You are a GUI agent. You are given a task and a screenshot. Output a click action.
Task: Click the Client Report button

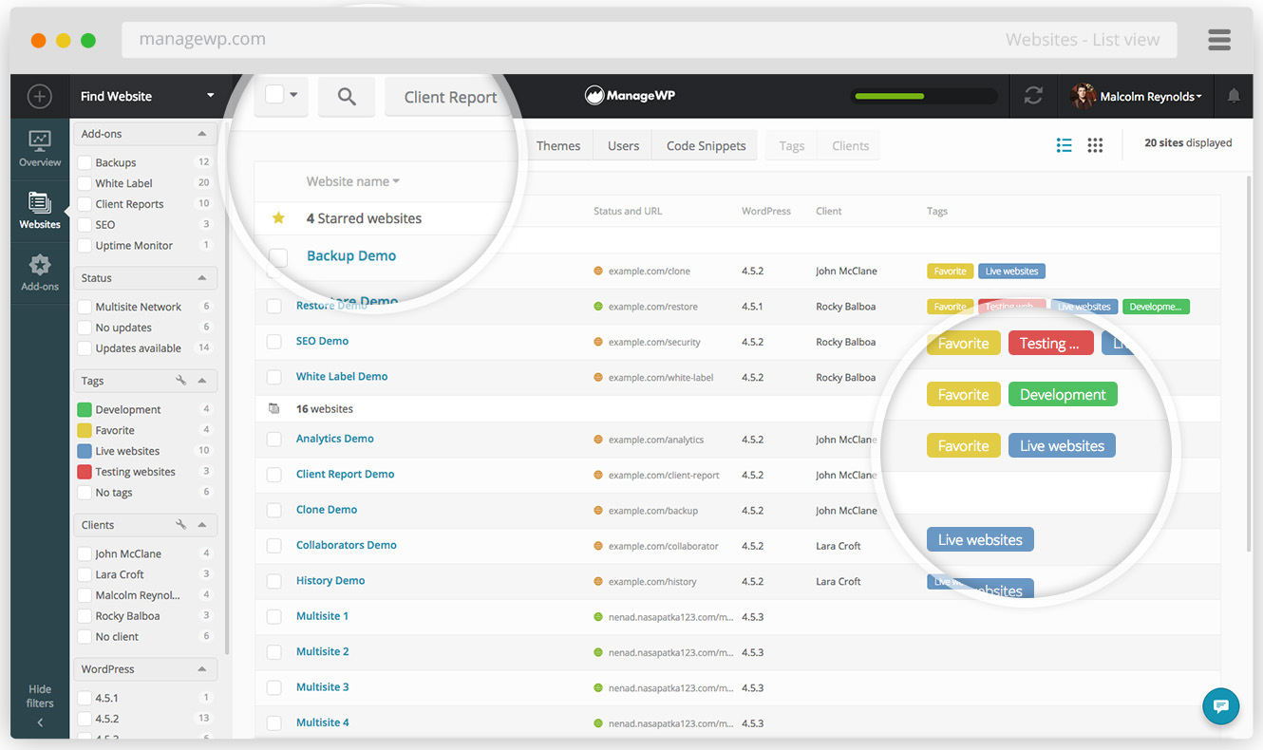[449, 96]
